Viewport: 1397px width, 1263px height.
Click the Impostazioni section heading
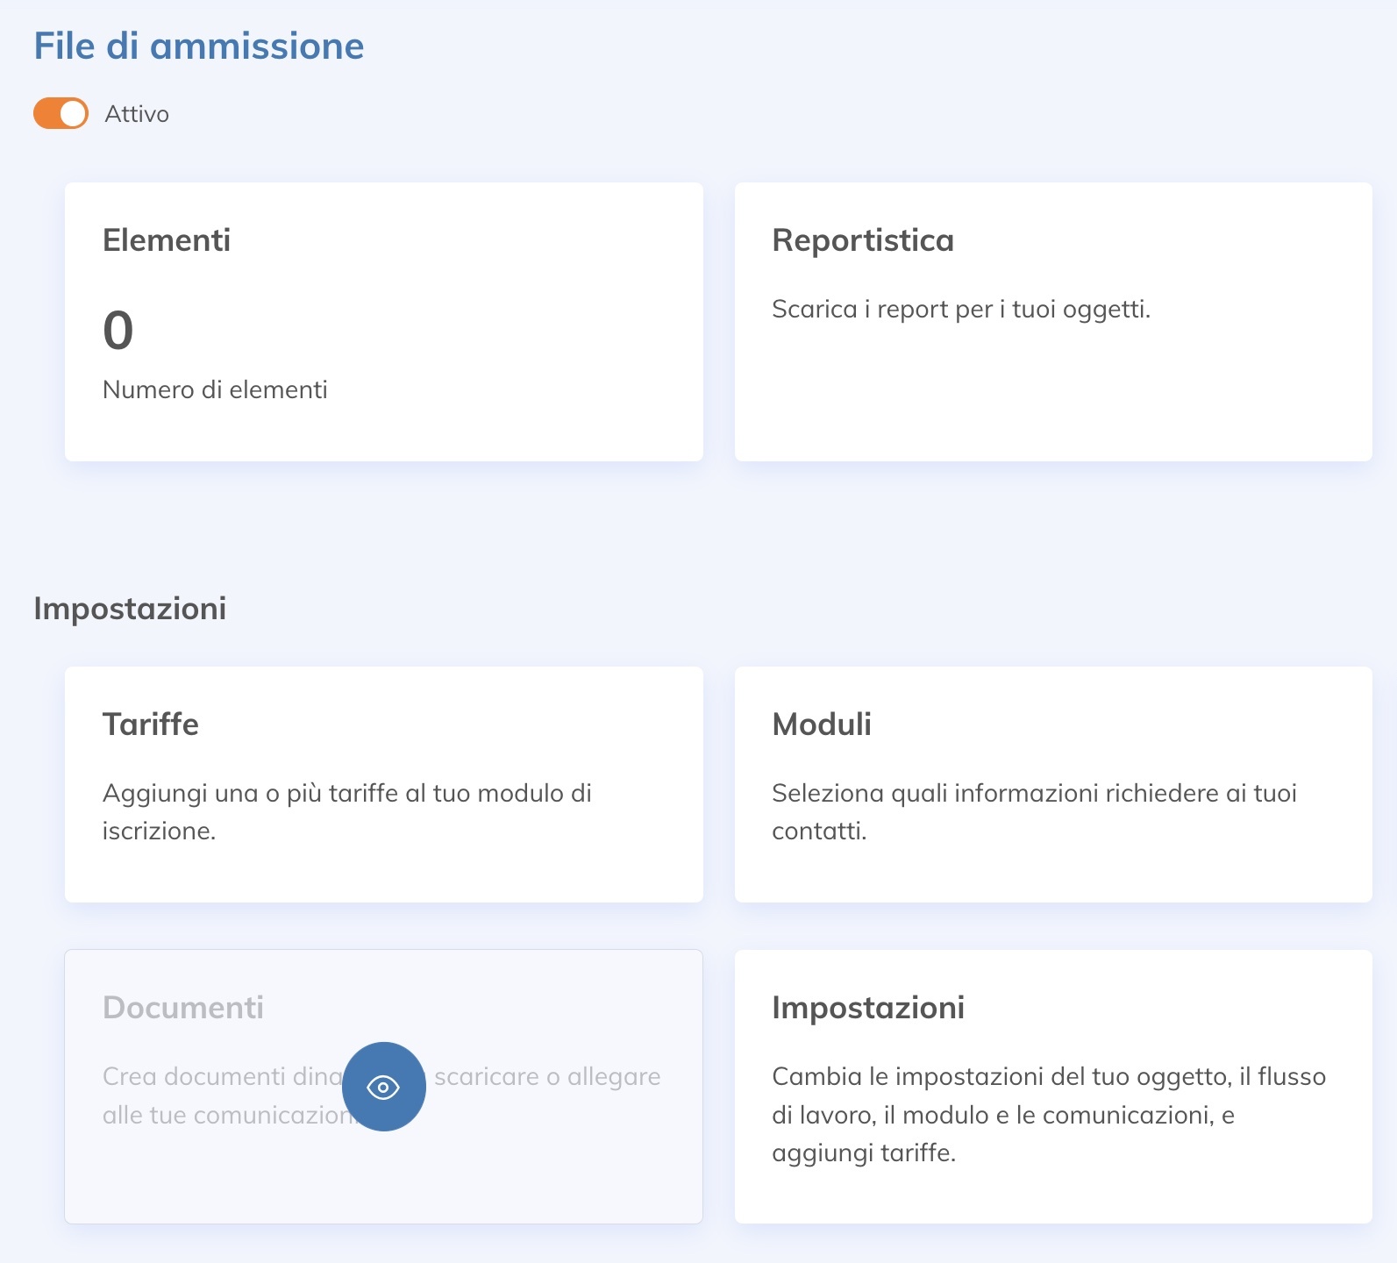(130, 609)
